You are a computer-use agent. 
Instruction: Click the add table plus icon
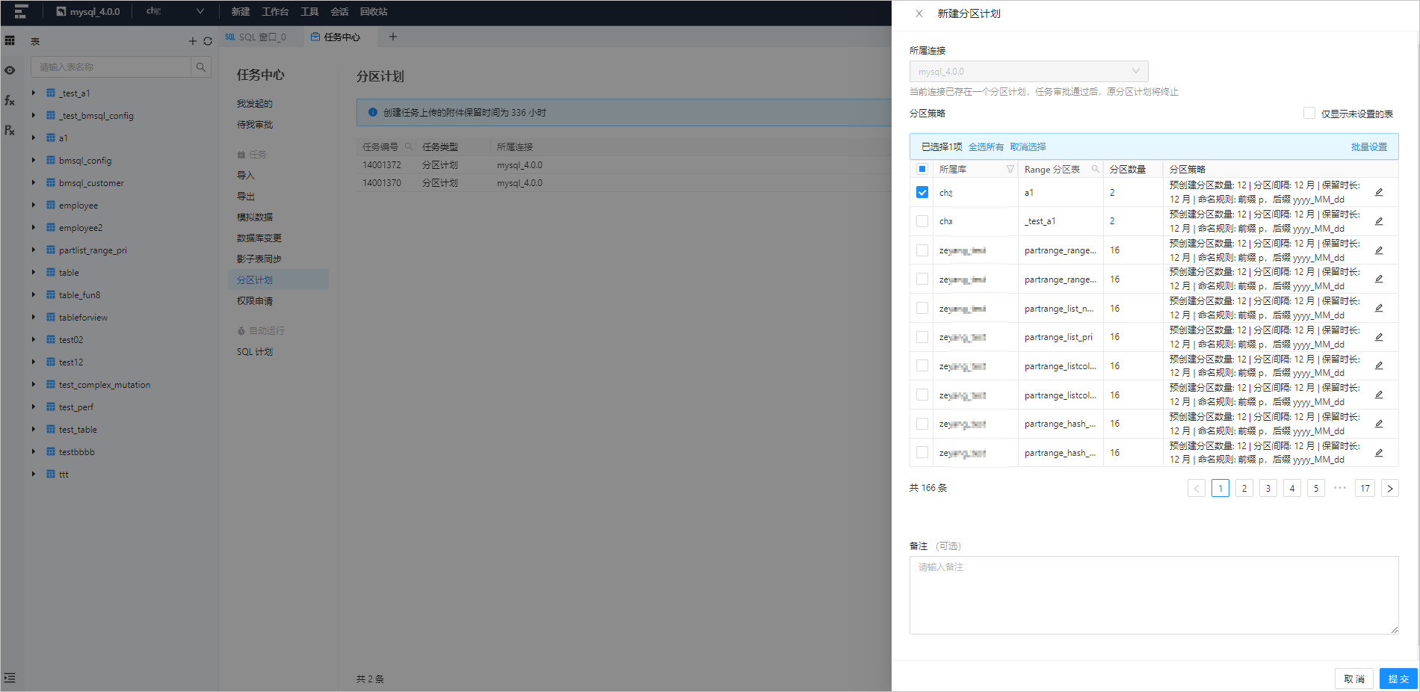[x=192, y=41]
